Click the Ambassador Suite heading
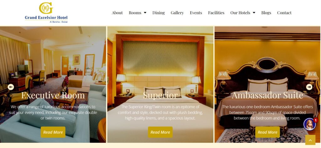 [267, 95]
